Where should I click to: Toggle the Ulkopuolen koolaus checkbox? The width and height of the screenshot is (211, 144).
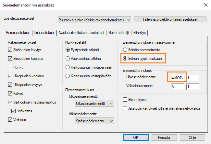[x=11, y=76]
